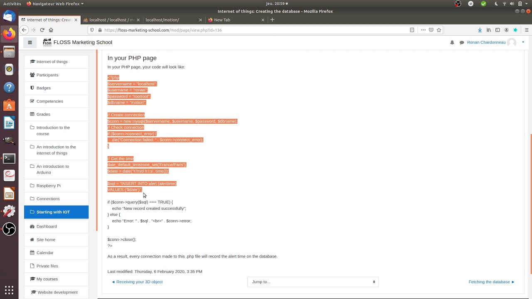This screenshot has width=532, height=299.
Task: Open the Firefox library icon
Action: click(x=489, y=30)
